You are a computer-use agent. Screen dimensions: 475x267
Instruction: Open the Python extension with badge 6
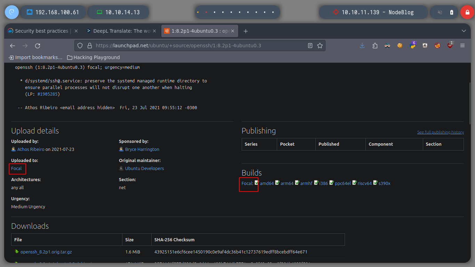(x=413, y=45)
